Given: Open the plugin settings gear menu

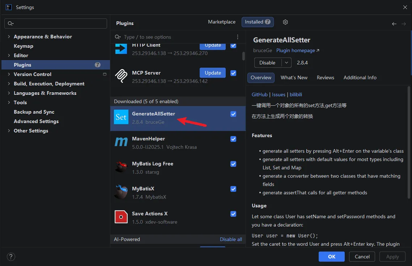Looking at the screenshot, I should click(x=285, y=22).
